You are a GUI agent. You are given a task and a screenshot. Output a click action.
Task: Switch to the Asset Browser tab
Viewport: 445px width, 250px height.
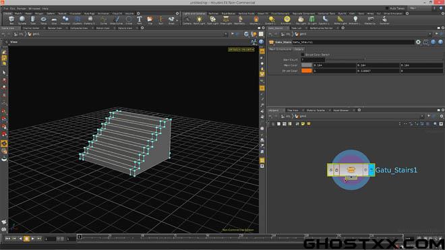tap(341, 110)
